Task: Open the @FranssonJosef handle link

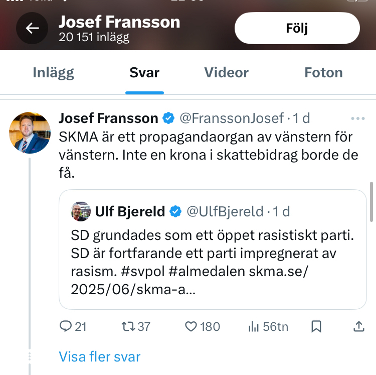Action: [x=232, y=118]
